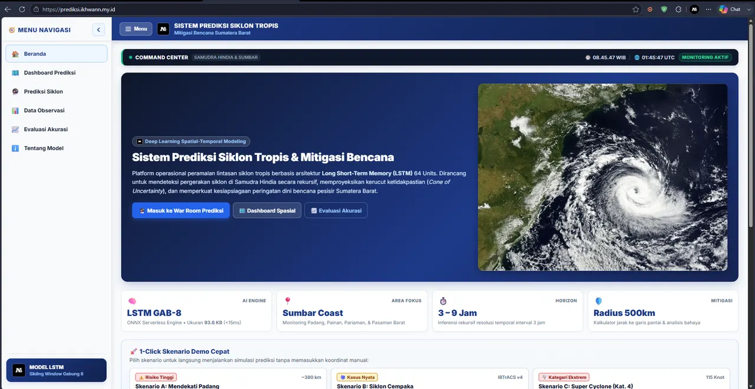This screenshot has height=389, width=755.
Task: Open Dashboard Spasial from the hero banner
Action: 267,210
